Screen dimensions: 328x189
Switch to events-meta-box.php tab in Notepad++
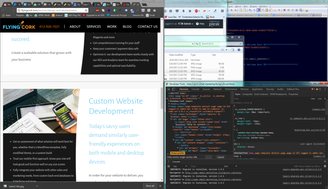(283, 15)
